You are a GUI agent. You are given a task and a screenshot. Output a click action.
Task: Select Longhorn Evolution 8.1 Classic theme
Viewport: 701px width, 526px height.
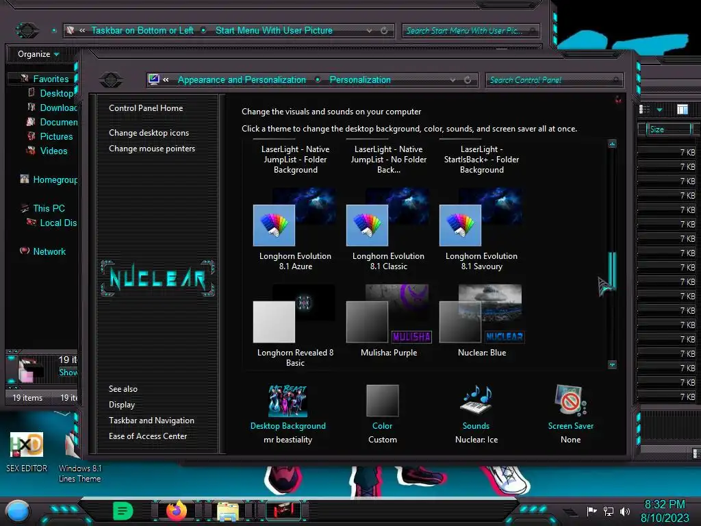click(388, 229)
